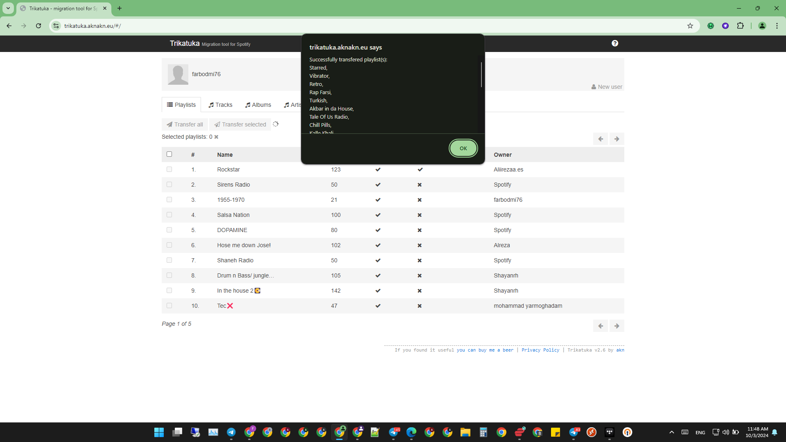Click the Transfer all button
The image size is (786, 442).
[185, 124]
